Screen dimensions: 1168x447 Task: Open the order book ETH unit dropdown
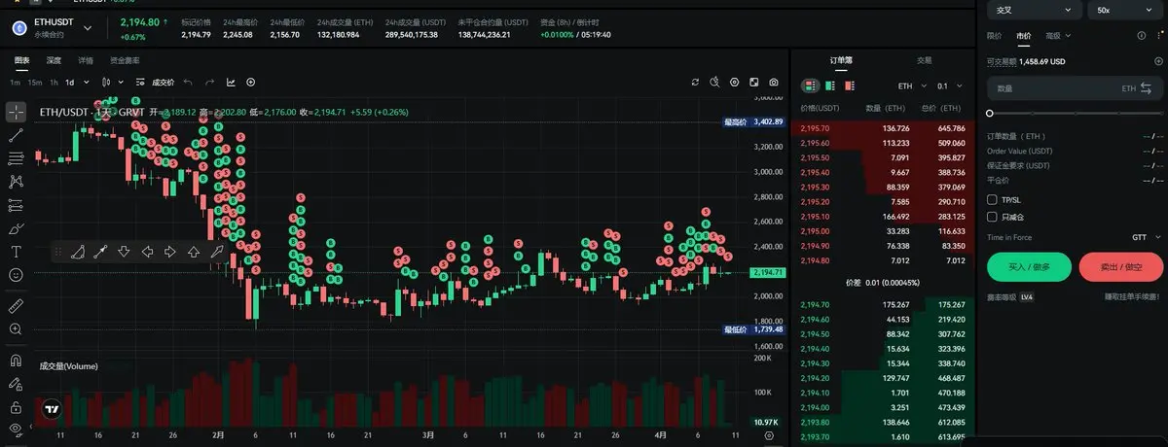(x=911, y=86)
